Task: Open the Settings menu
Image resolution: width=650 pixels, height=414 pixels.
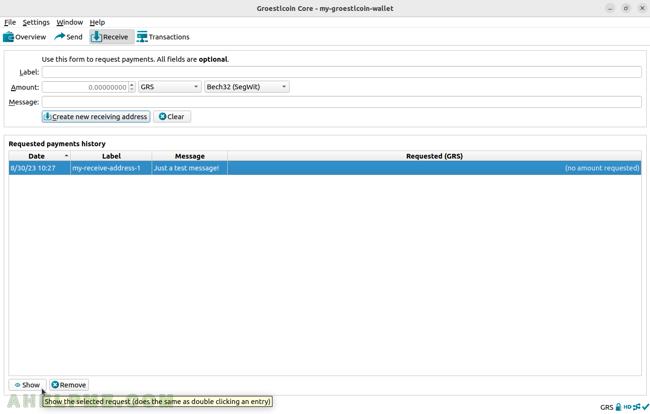Action: click(36, 22)
